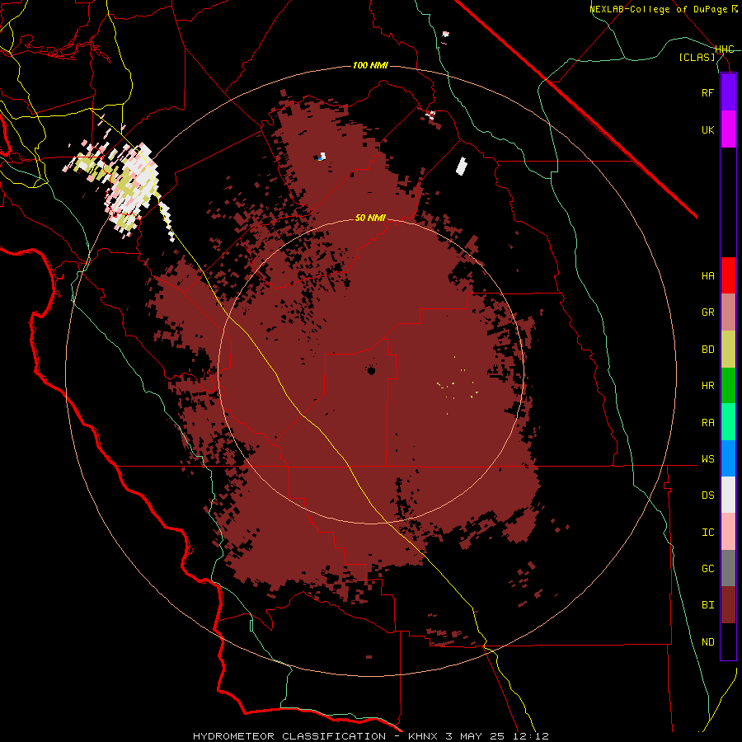Image resolution: width=742 pixels, height=742 pixels.
Task: Click the 50 NMI range ring label
Action: pos(370,218)
